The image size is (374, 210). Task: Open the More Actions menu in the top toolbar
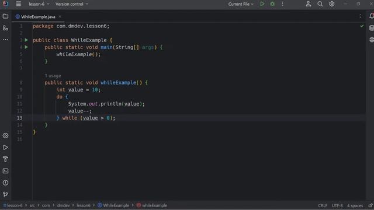point(282,4)
